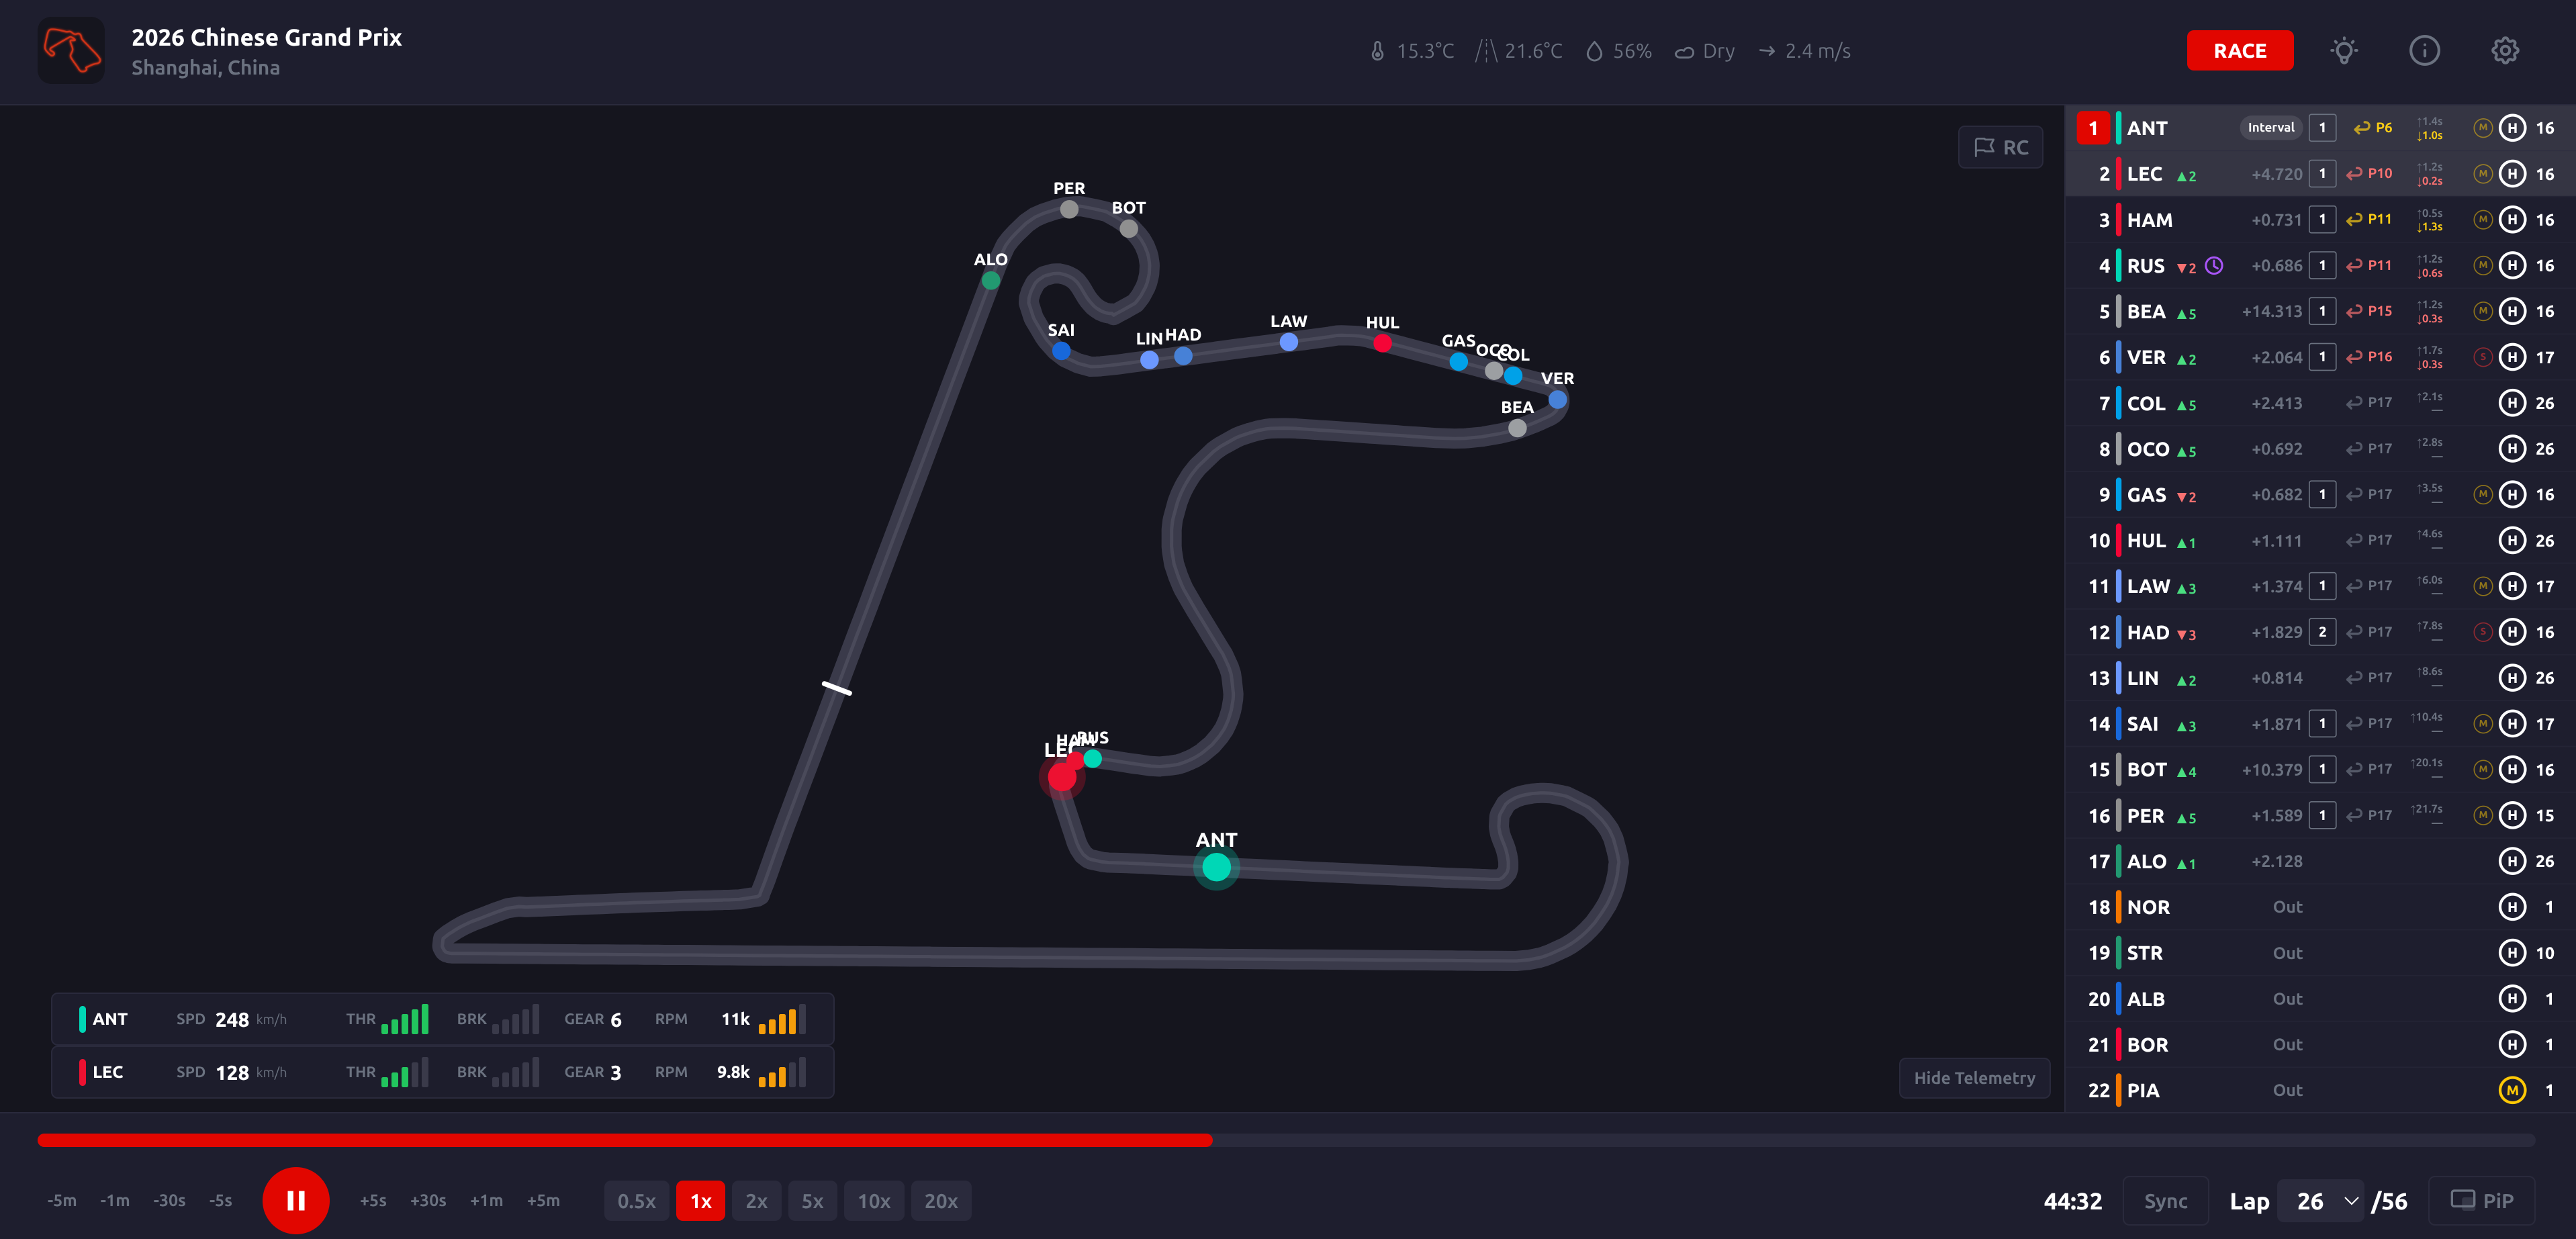This screenshot has width=2576, height=1239.
Task: Skip forward 30 seconds
Action: [428, 1201]
